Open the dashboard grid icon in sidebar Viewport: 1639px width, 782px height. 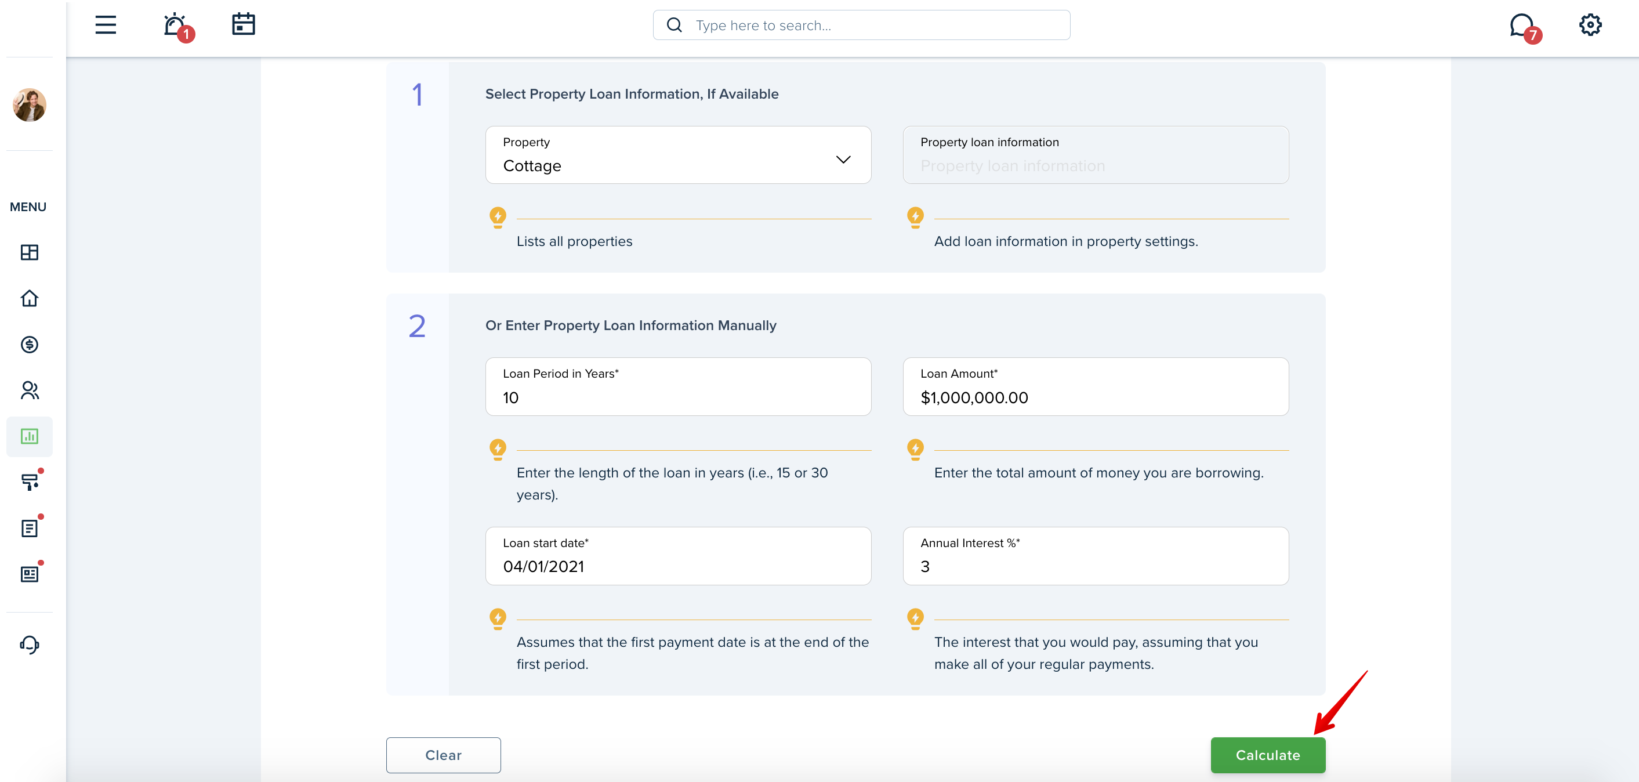click(29, 252)
